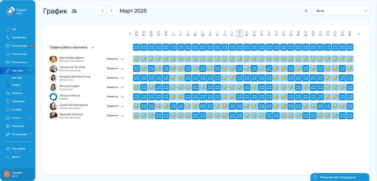The image size is (377, 181).
Task: Click the people icon beside График title
Action: point(74,11)
